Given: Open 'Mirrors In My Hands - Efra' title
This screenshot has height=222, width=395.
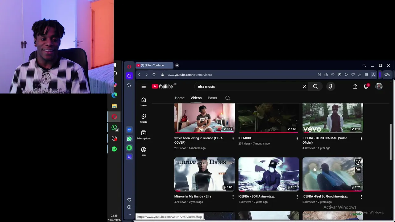Looking at the screenshot, I should [193, 196].
